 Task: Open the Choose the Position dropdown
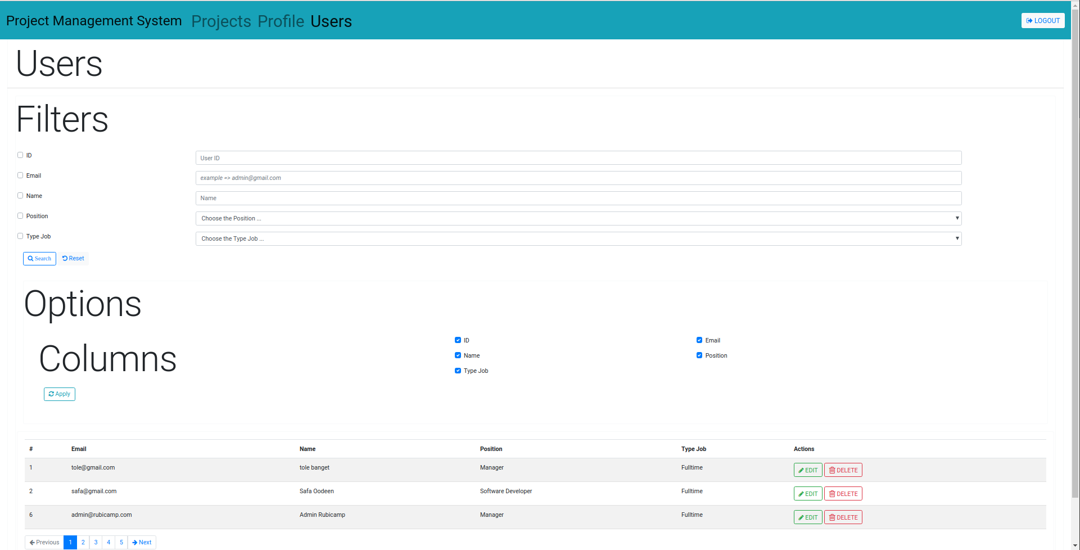578,218
